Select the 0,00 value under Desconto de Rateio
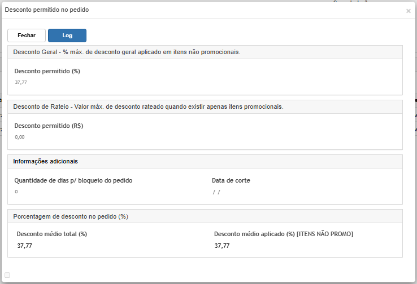417x284 pixels. 20,137
